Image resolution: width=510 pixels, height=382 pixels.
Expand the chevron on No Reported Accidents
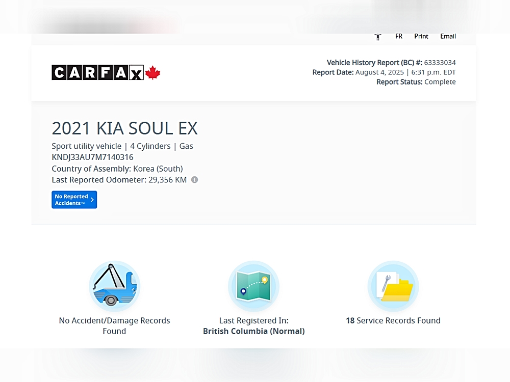[92, 200]
